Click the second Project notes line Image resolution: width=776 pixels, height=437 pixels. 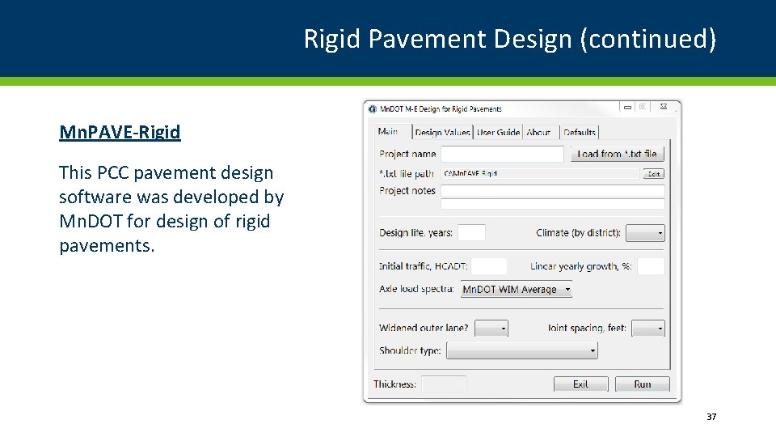552,204
